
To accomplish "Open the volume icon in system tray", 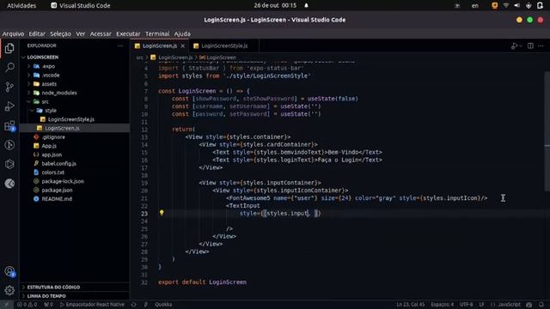I will tap(516, 6).
